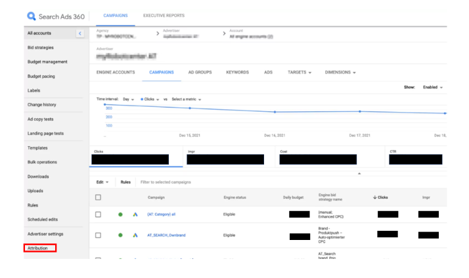Viewport: 469px width, 278px height.
Task: Select the AT_SEARCH_Ownbrand row checkbox
Action: click(98, 235)
